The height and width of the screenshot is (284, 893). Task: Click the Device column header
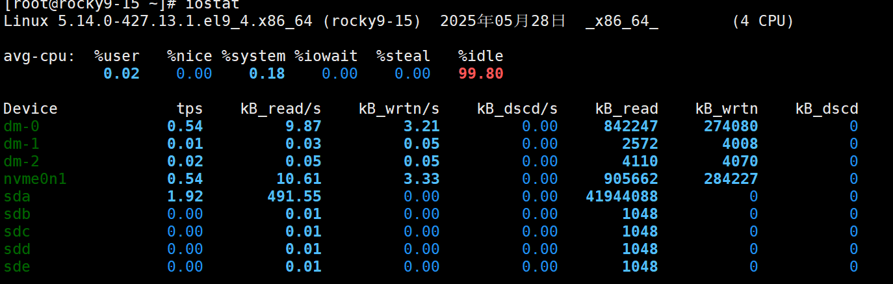tap(31, 109)
